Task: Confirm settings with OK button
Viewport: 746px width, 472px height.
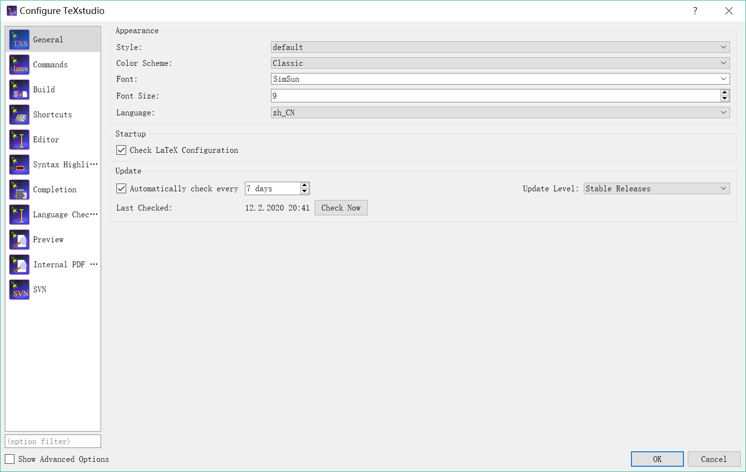Action: coord(657,459)
